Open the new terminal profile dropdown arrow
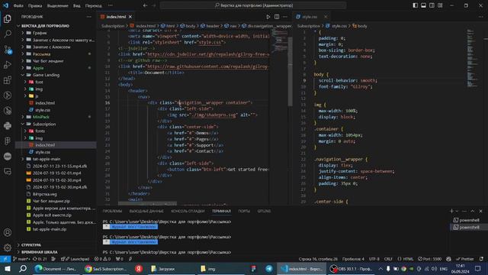Image resolution: width=488 pixels, height=275 pixels. (x=457, y=211)
